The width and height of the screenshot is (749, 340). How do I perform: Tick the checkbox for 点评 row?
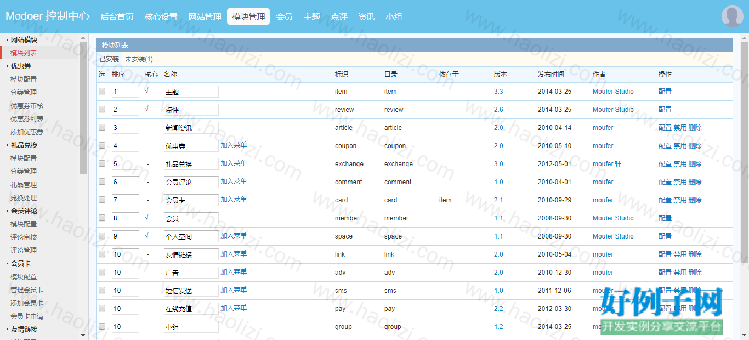pos(102,110)
